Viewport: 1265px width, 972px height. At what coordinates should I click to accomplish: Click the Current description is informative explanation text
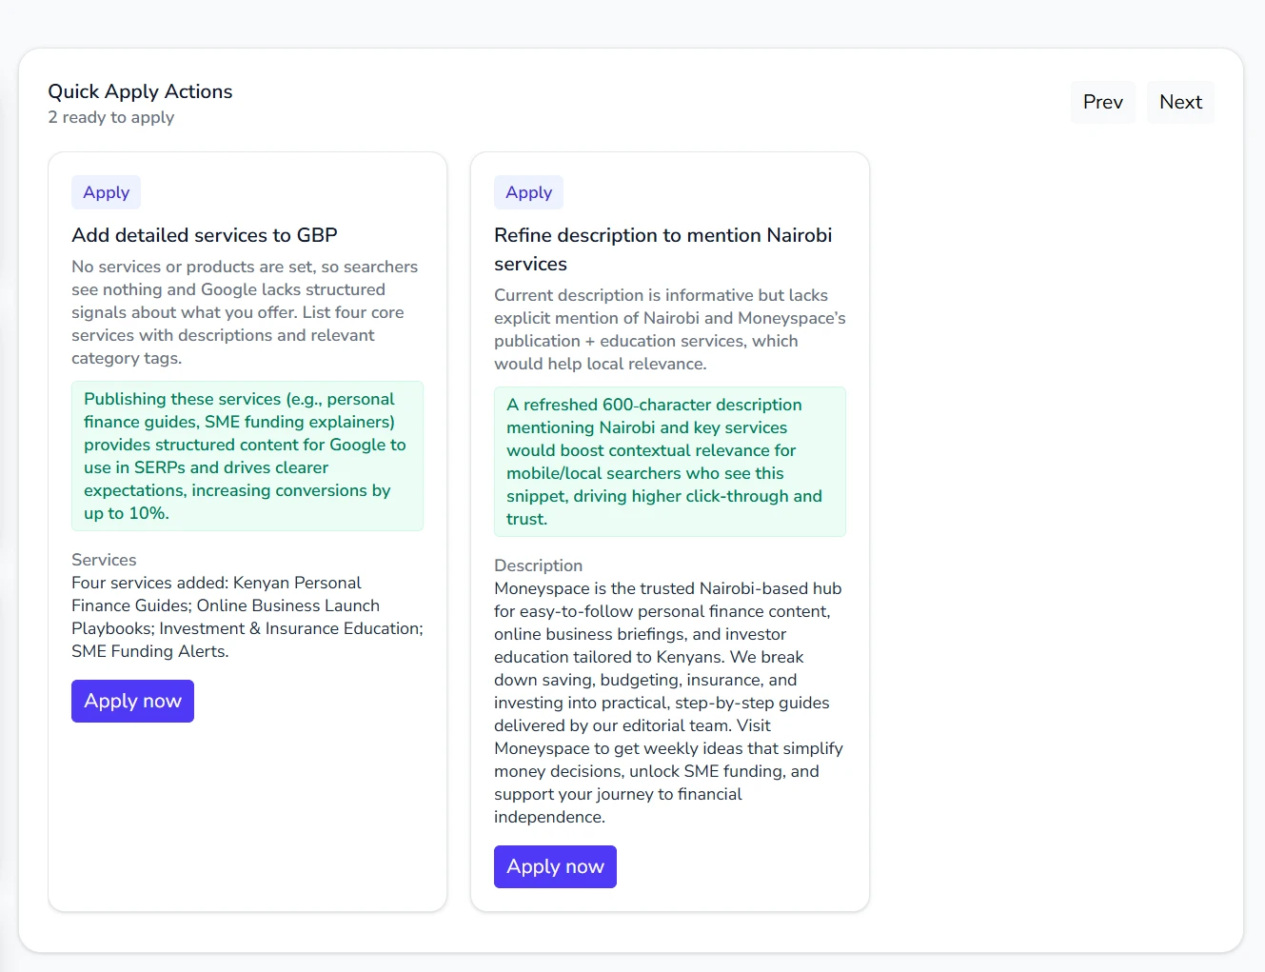668,329
